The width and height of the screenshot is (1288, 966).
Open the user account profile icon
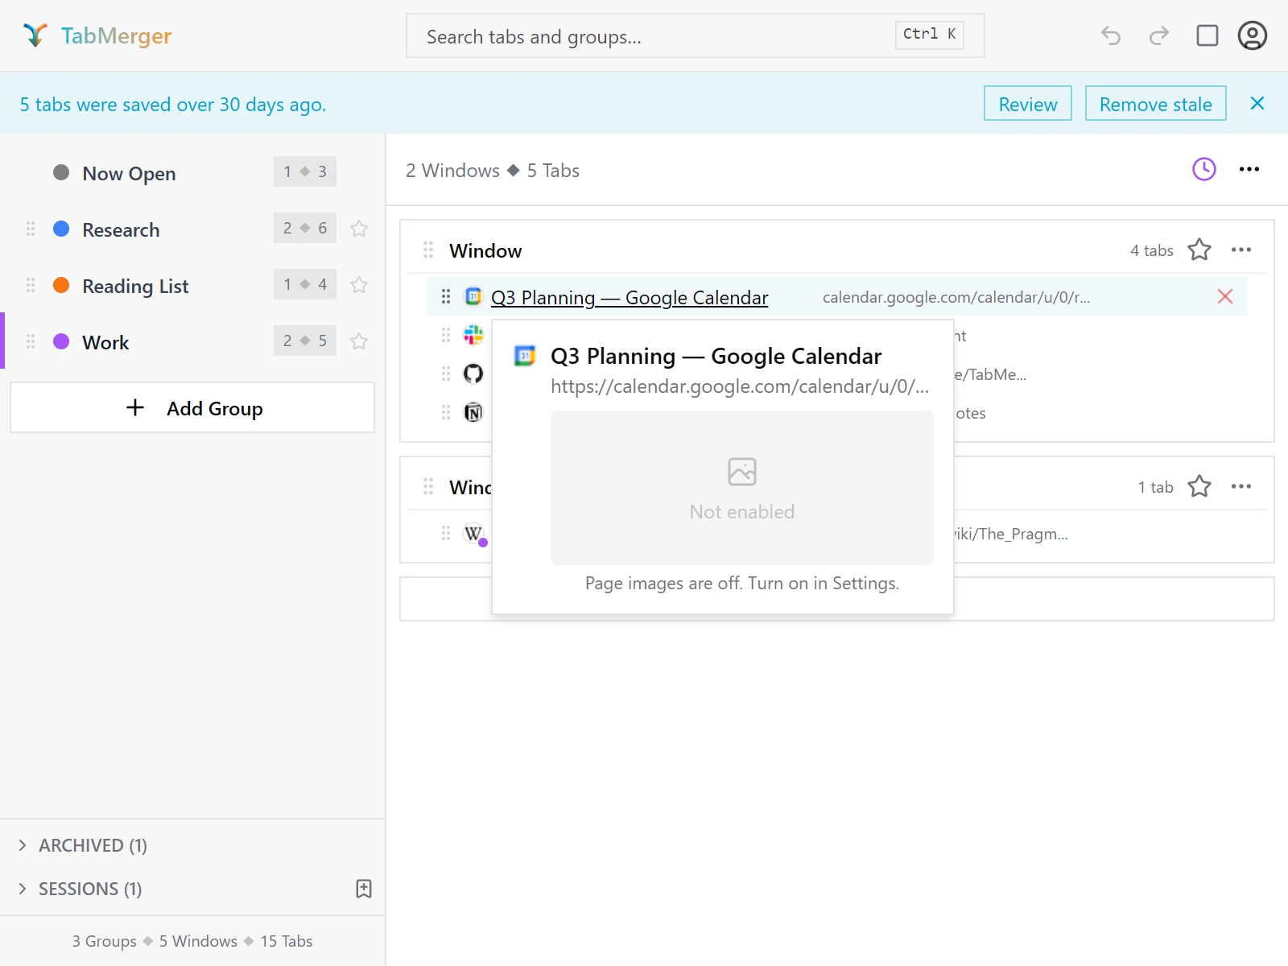coord(1253,35)
